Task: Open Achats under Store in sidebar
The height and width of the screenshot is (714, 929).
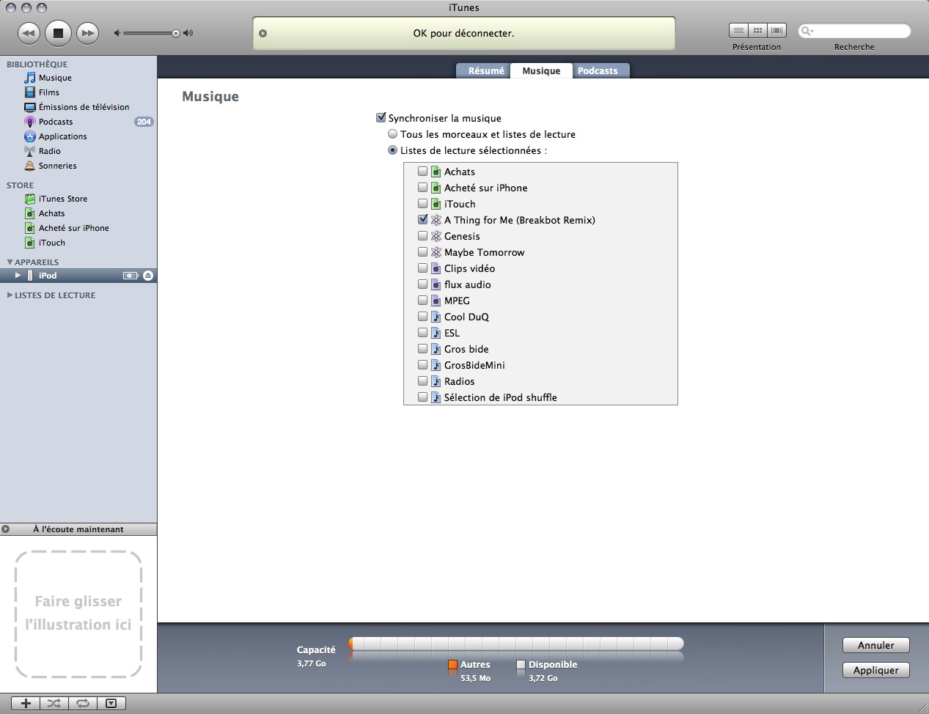Action: (51, 213)
